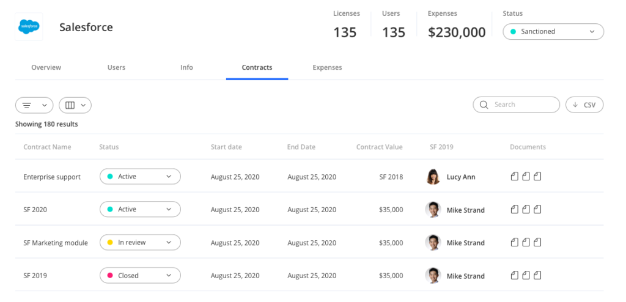Click the SF 2018 contract value cell
This screenshot has width=626, height=302.
coord(391,177)
